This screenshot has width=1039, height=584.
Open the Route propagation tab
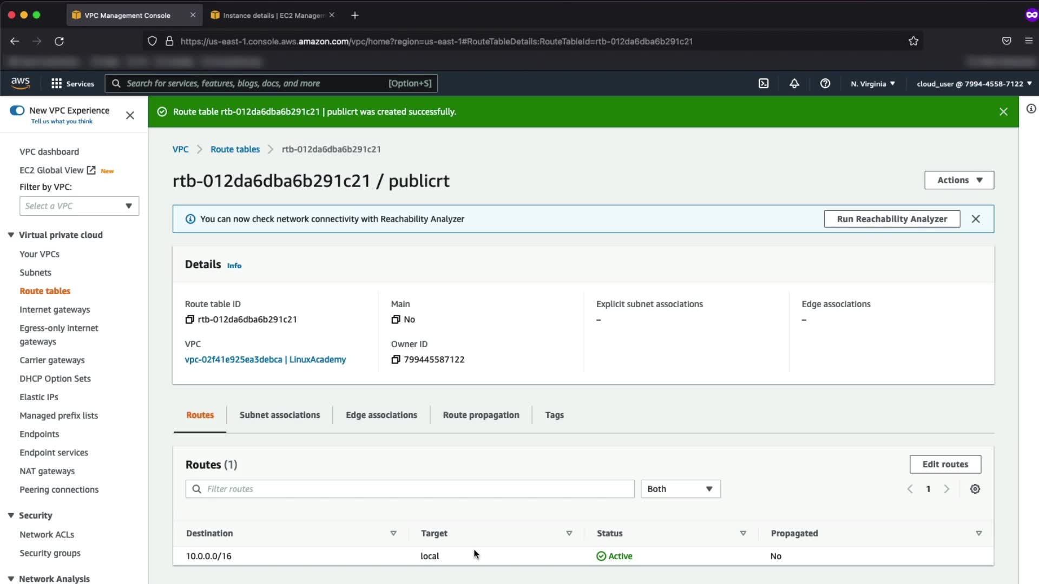[481, 415]
